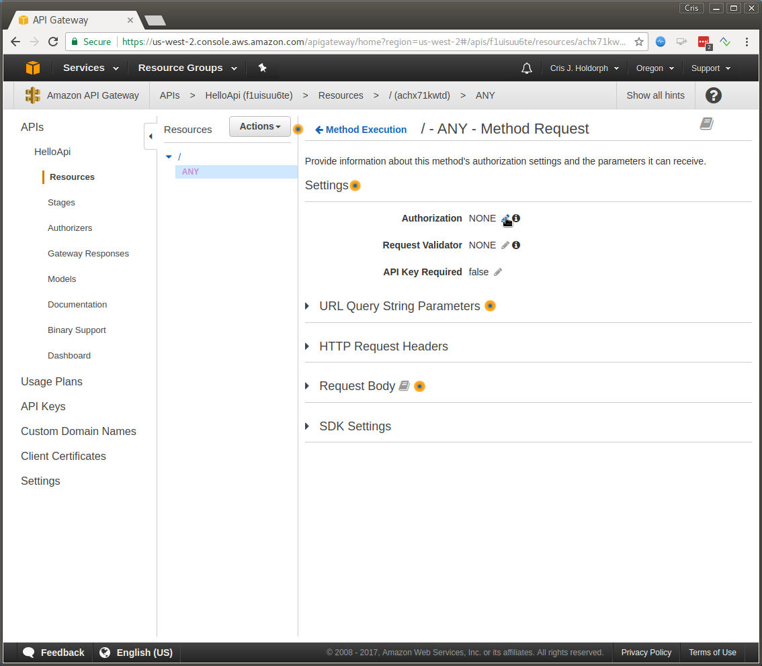Click the hint dot beside Actions button
The image size is (762, 666).
tap(298, 129)
